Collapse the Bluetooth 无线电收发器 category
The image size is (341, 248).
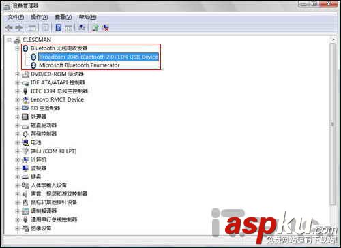coord(17,48)
